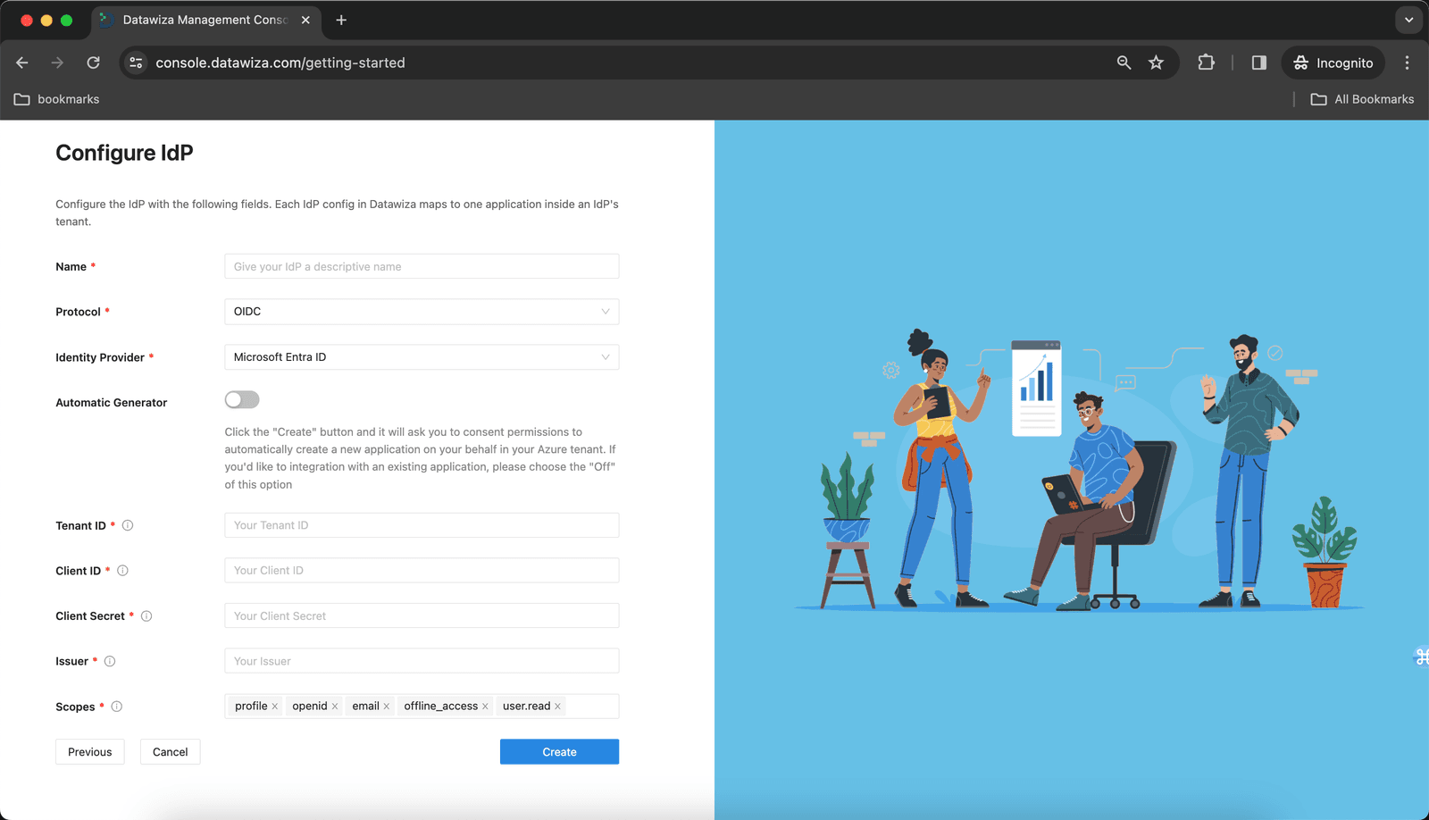Bookmark this page with the star icon
Viewport: 1429px width, 820px height.
click(1157, 63)
